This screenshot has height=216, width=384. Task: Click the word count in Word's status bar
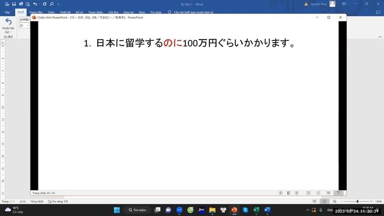(x=23, y=202)
